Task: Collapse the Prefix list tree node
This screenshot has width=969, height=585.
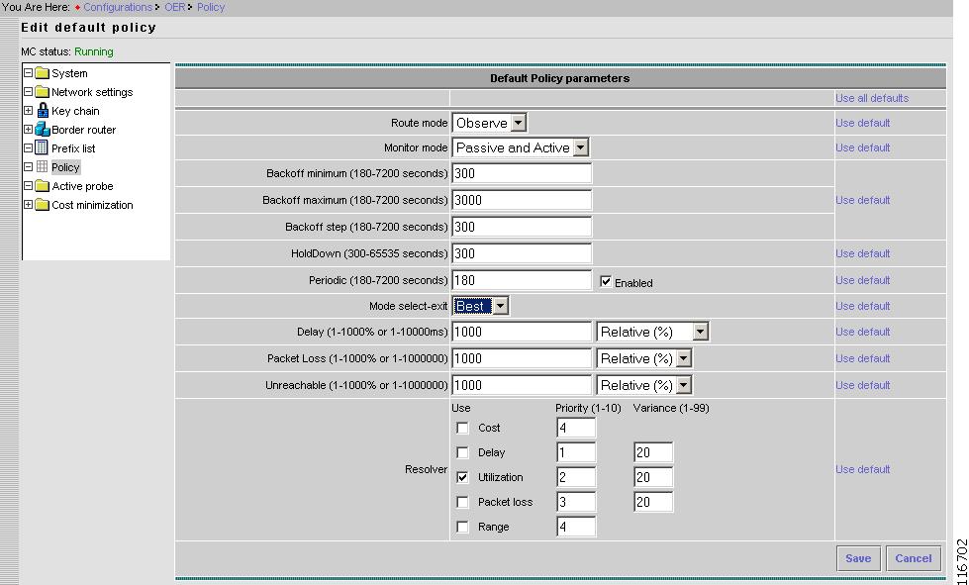Action: tap(28, 148)
